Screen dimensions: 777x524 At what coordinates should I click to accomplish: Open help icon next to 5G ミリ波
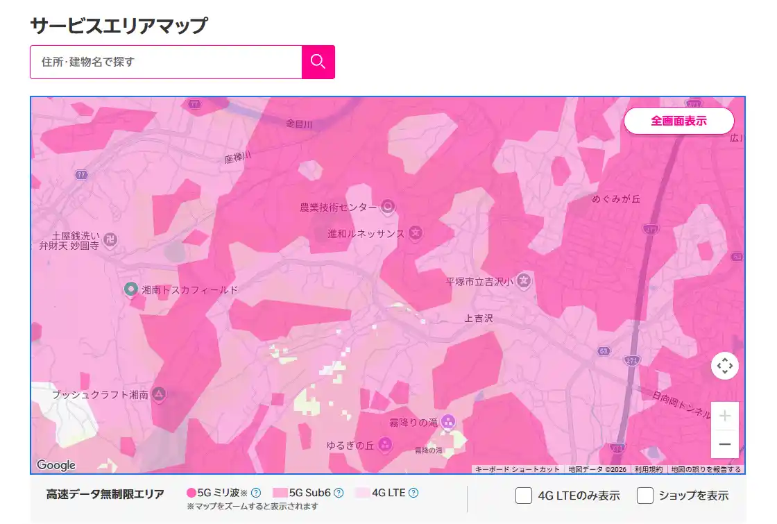256,493
